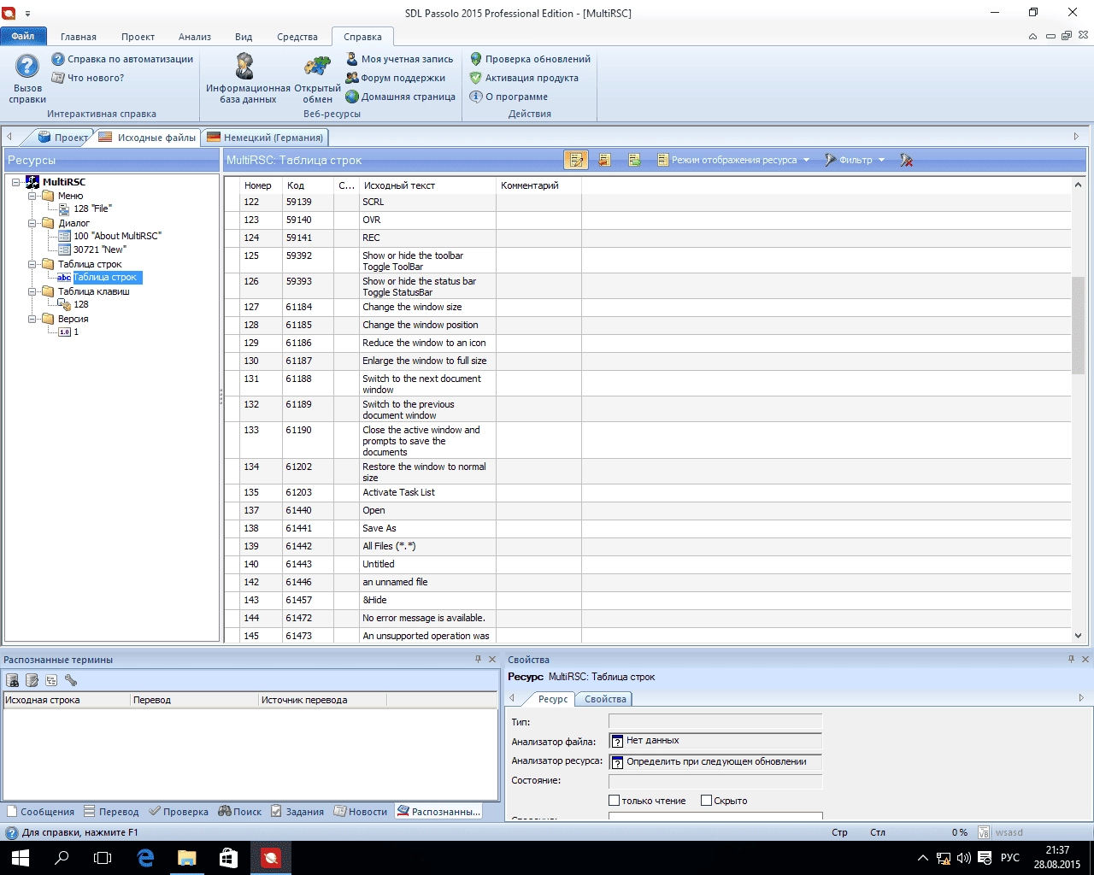This screenshot has width=1094, height=875.
Task: Open Немецкий (Германия) document tab
Action: click(x=265, y=137)
